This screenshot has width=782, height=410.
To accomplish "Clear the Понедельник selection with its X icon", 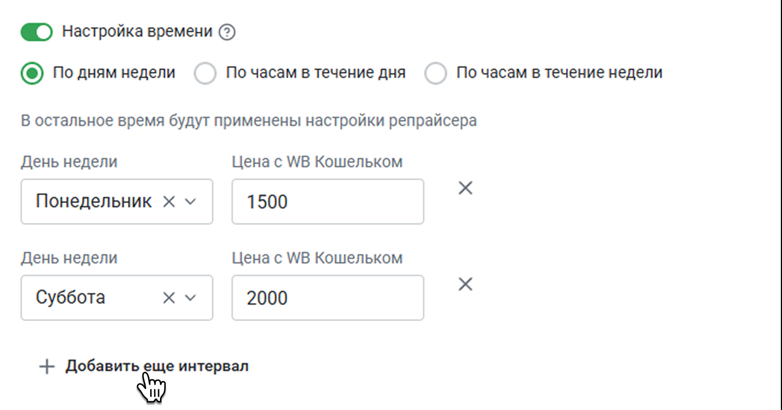I will pos(169,202).
